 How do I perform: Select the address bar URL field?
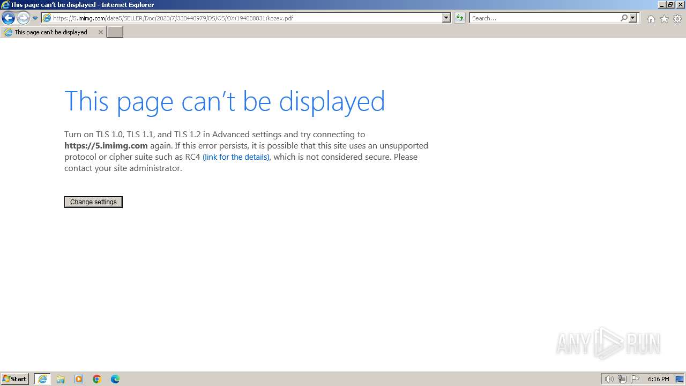(247, 18)
